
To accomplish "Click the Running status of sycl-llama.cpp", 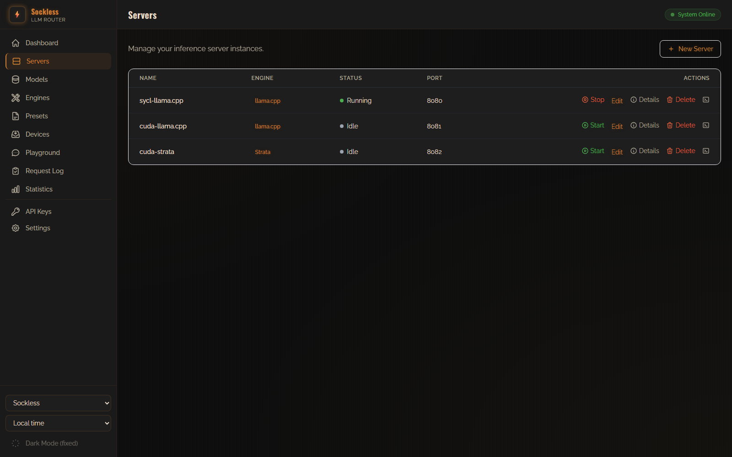I will [x=355, y=101].
